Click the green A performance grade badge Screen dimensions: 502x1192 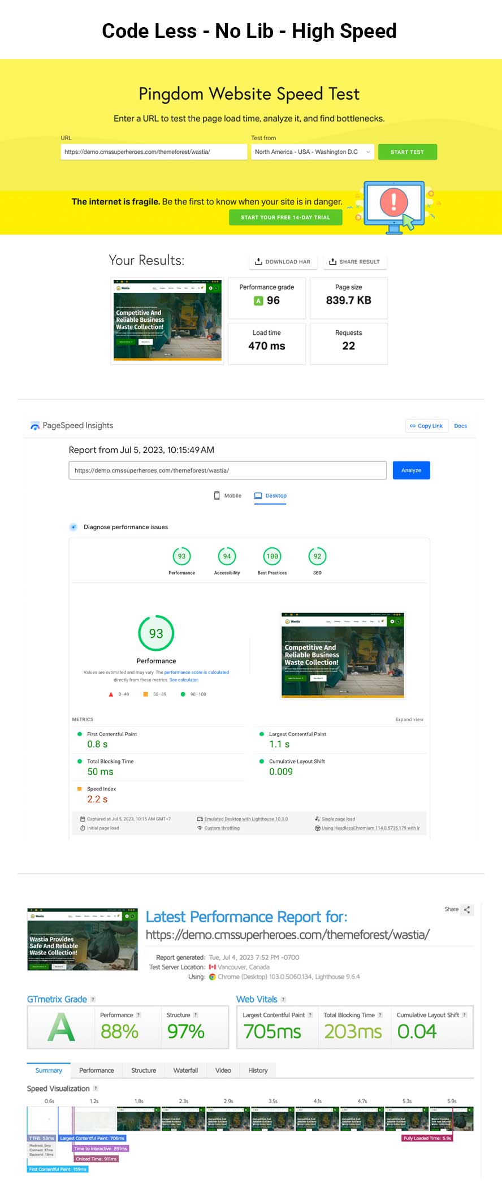[x=258, y=301]
